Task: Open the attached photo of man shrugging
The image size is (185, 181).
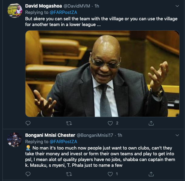Action: 102,74
